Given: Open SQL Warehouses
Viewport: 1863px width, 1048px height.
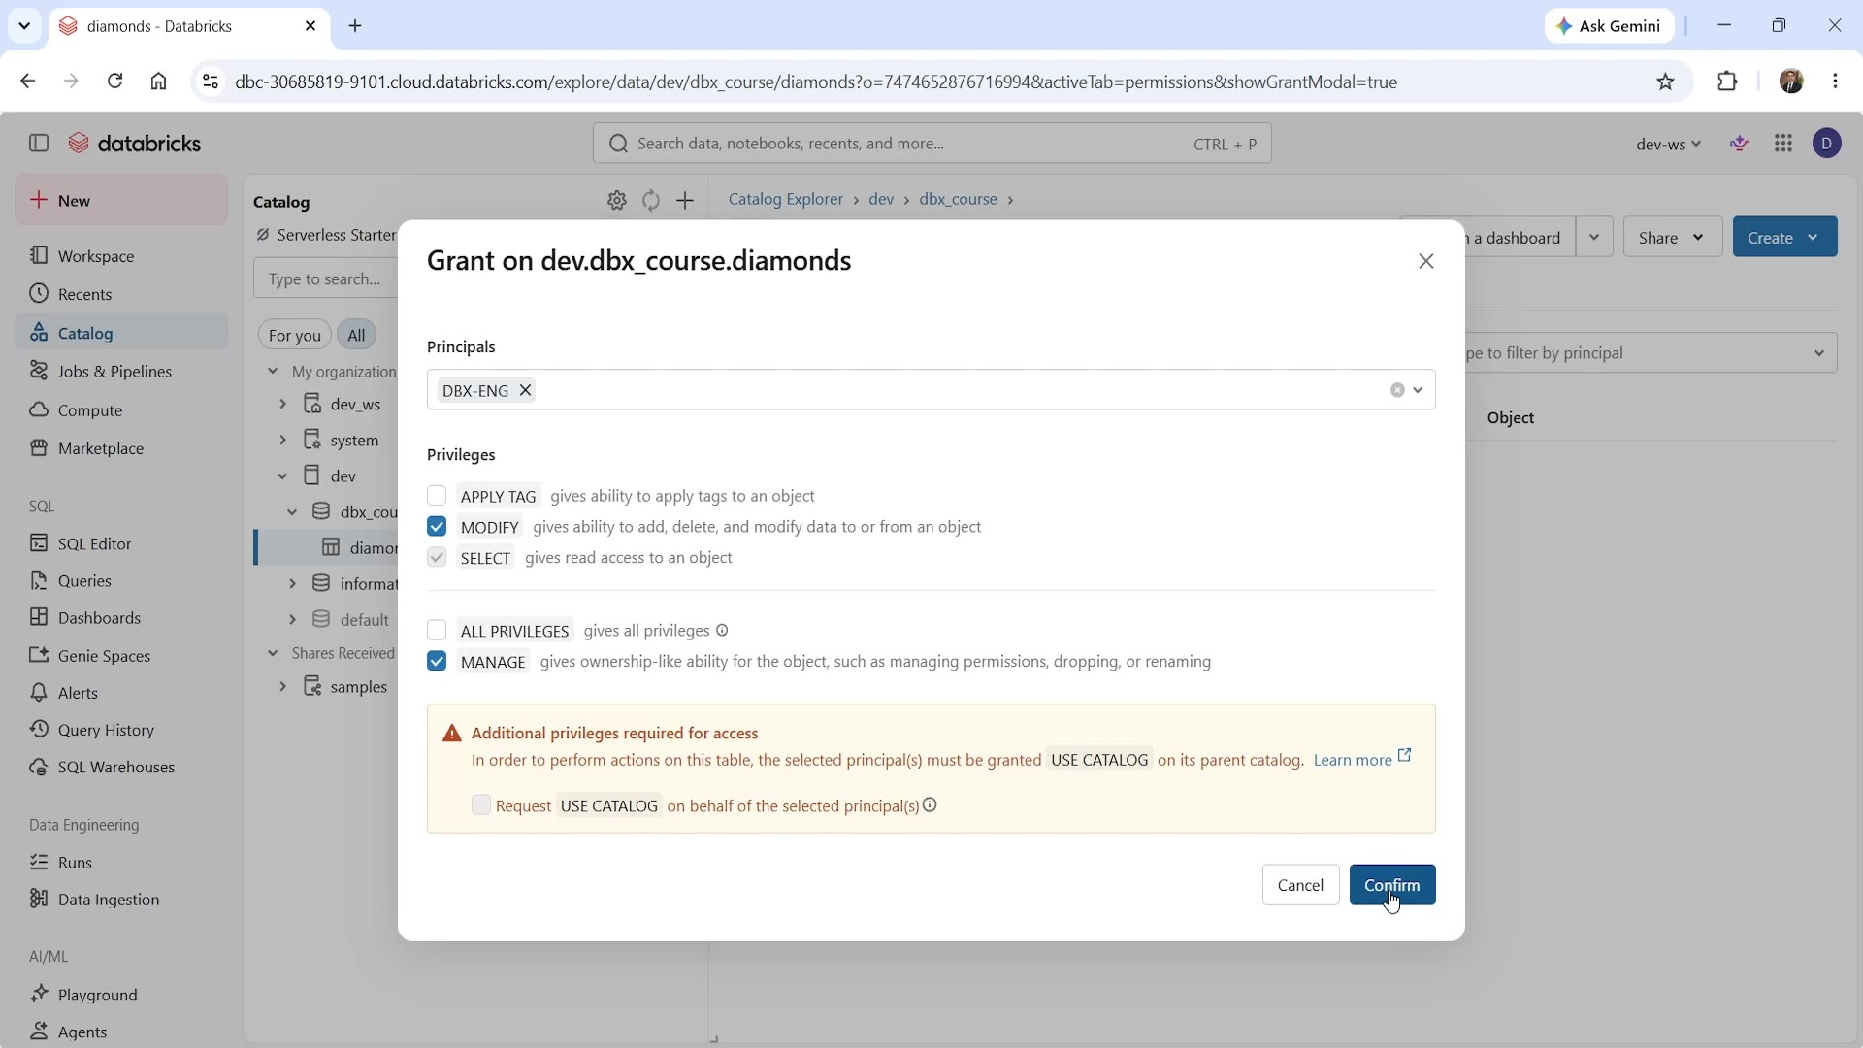Looking at the screenshot, I should [121, 768].
